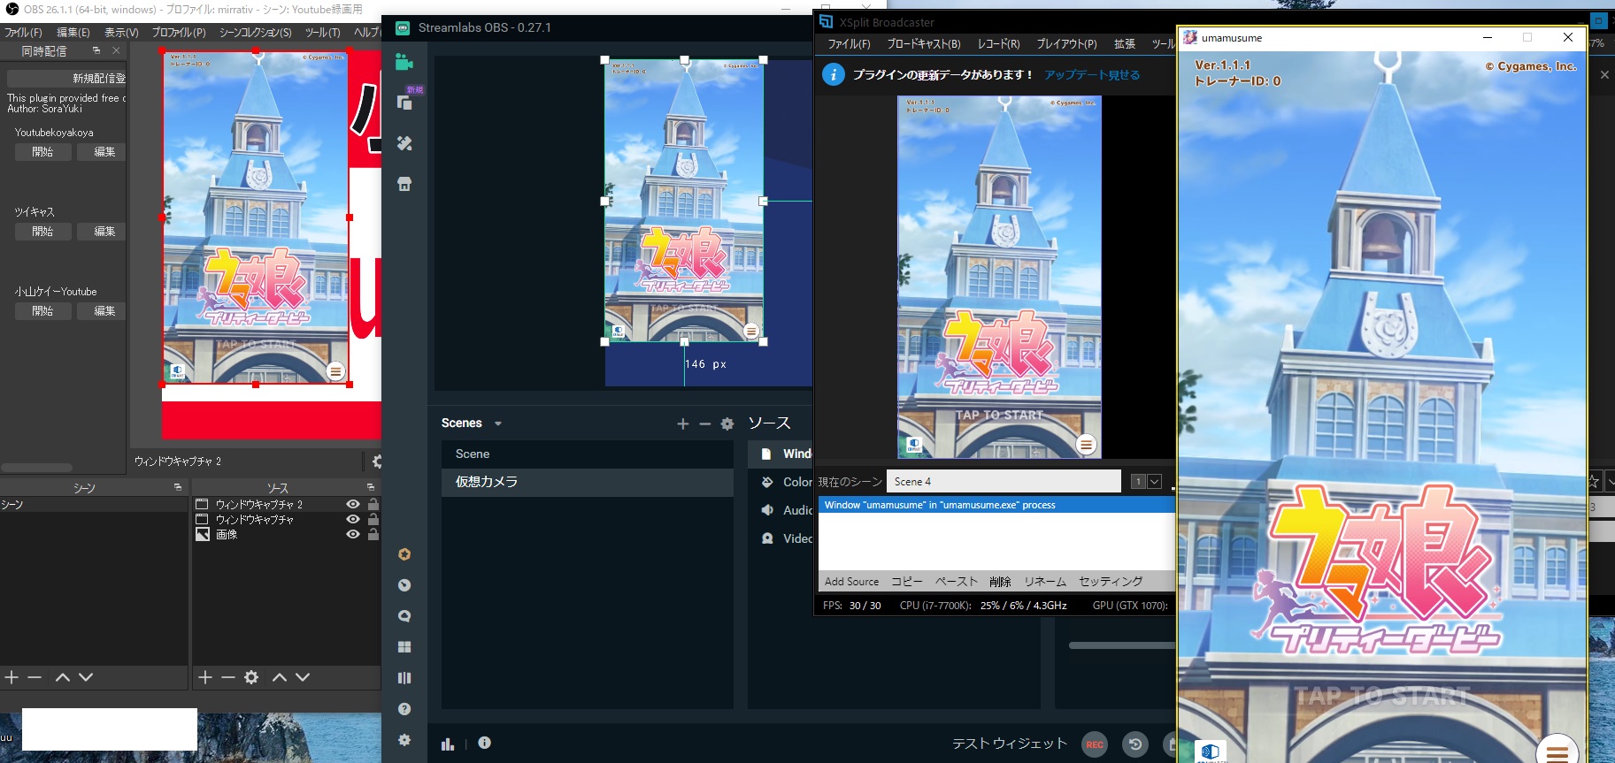
Task: Hide 画像 source with eye icon
Action: (353, 535)
